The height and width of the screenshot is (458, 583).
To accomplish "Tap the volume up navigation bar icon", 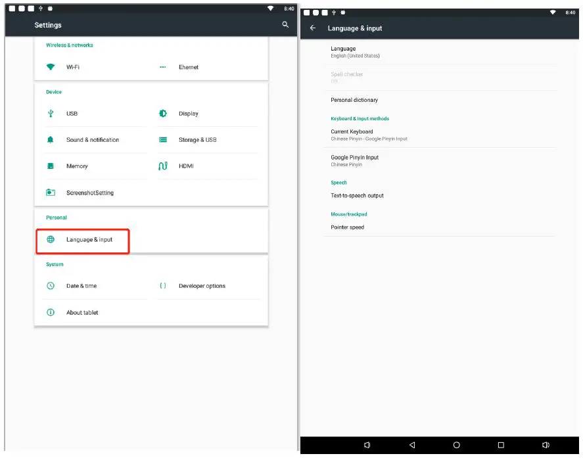I will 546,445.
